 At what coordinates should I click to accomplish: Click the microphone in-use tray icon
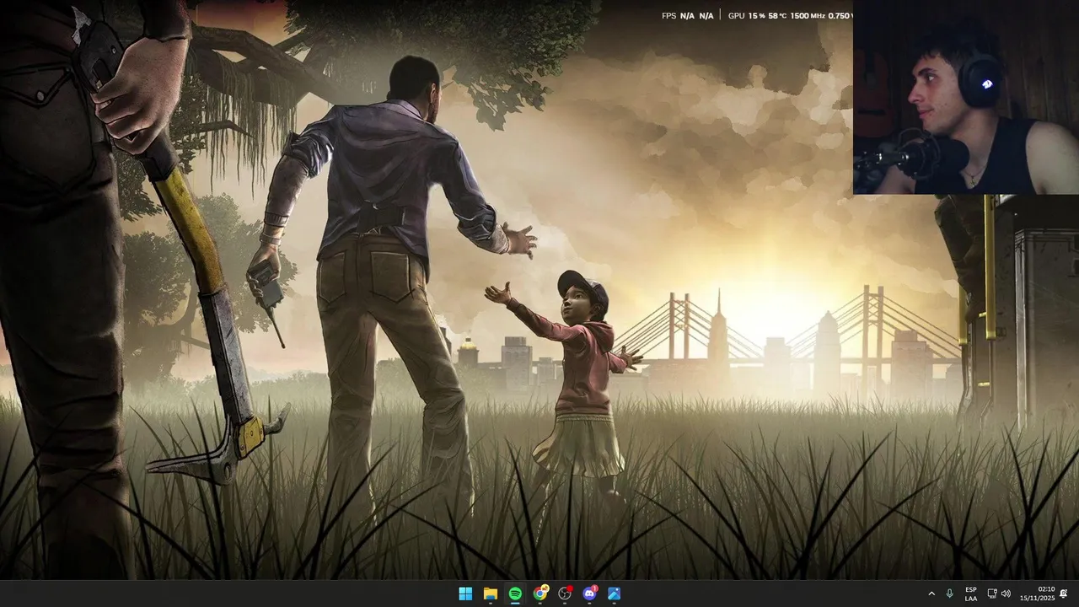click(950, 594)
